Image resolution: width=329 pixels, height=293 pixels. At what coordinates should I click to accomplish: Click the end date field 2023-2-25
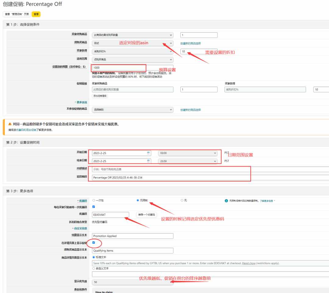[122, 161]
